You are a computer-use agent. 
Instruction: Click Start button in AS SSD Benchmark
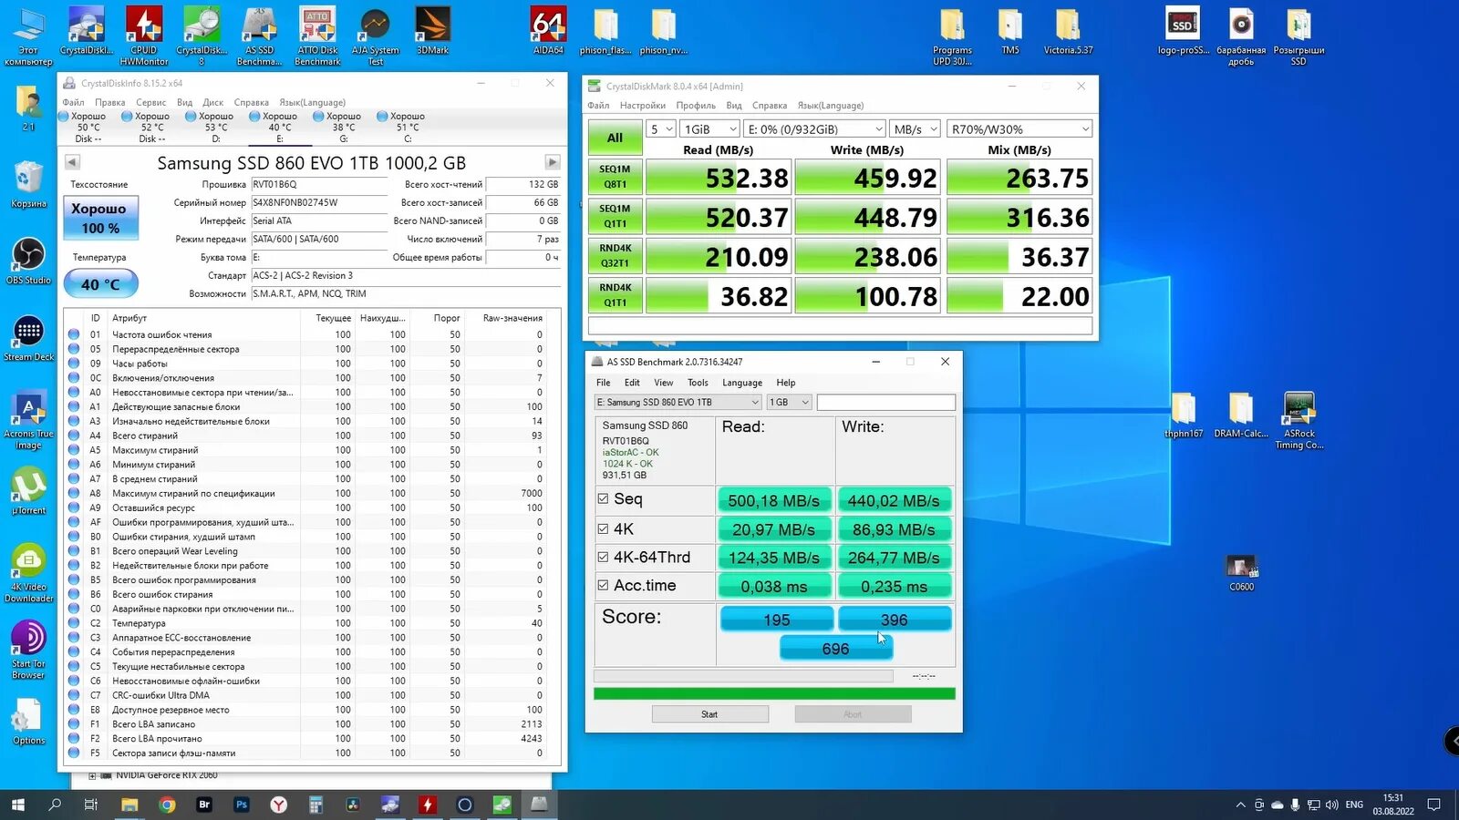point(709,714)
